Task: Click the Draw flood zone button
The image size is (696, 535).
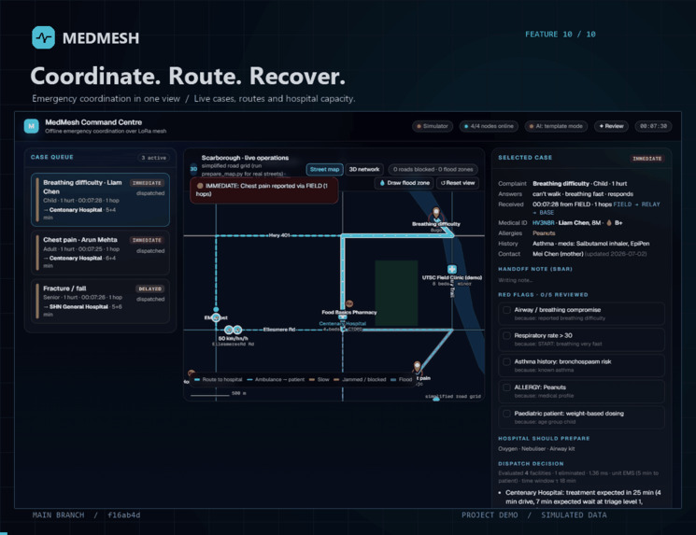Action: coord(405,183)
